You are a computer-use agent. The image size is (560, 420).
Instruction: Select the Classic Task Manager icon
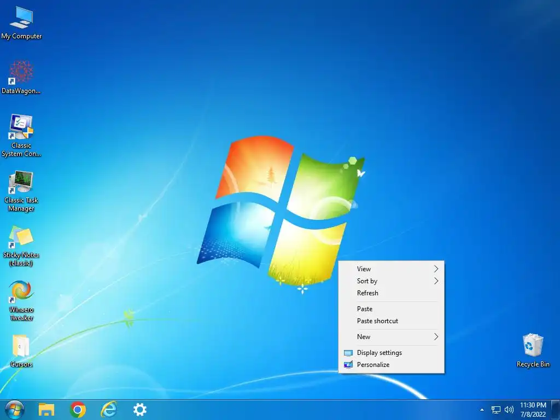tap(21, 191)
